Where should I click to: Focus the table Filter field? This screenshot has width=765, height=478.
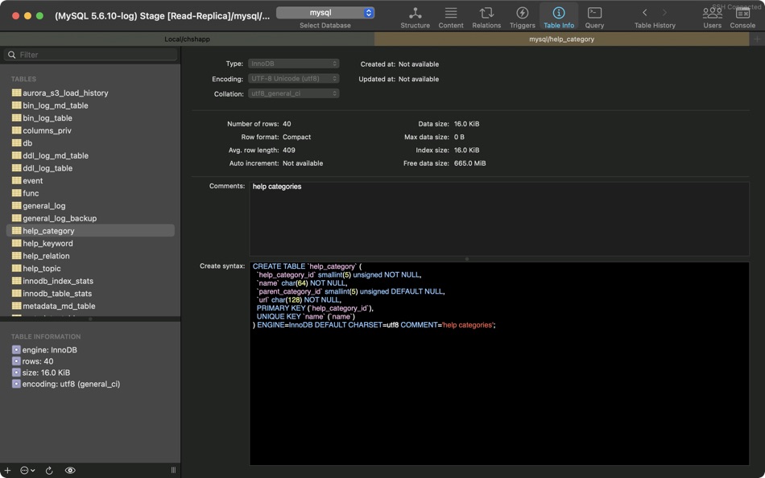click(91, 55)
